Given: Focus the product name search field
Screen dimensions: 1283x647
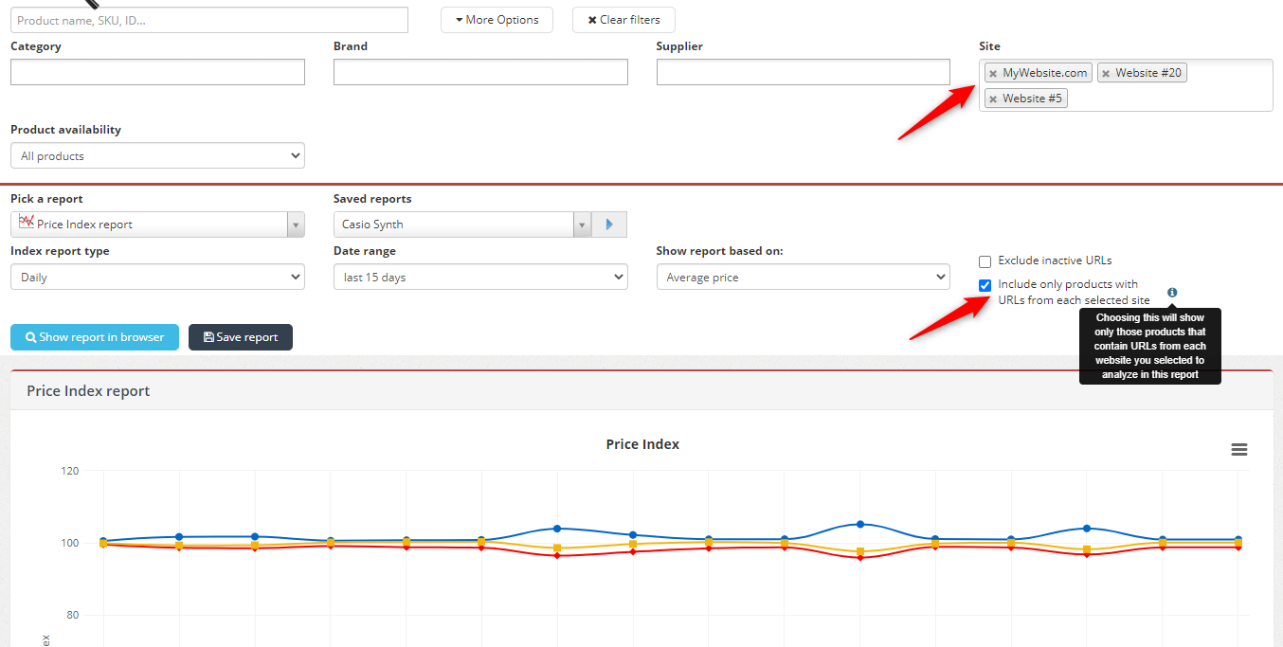Looking at the screenshot, I should tap(209, 20).
